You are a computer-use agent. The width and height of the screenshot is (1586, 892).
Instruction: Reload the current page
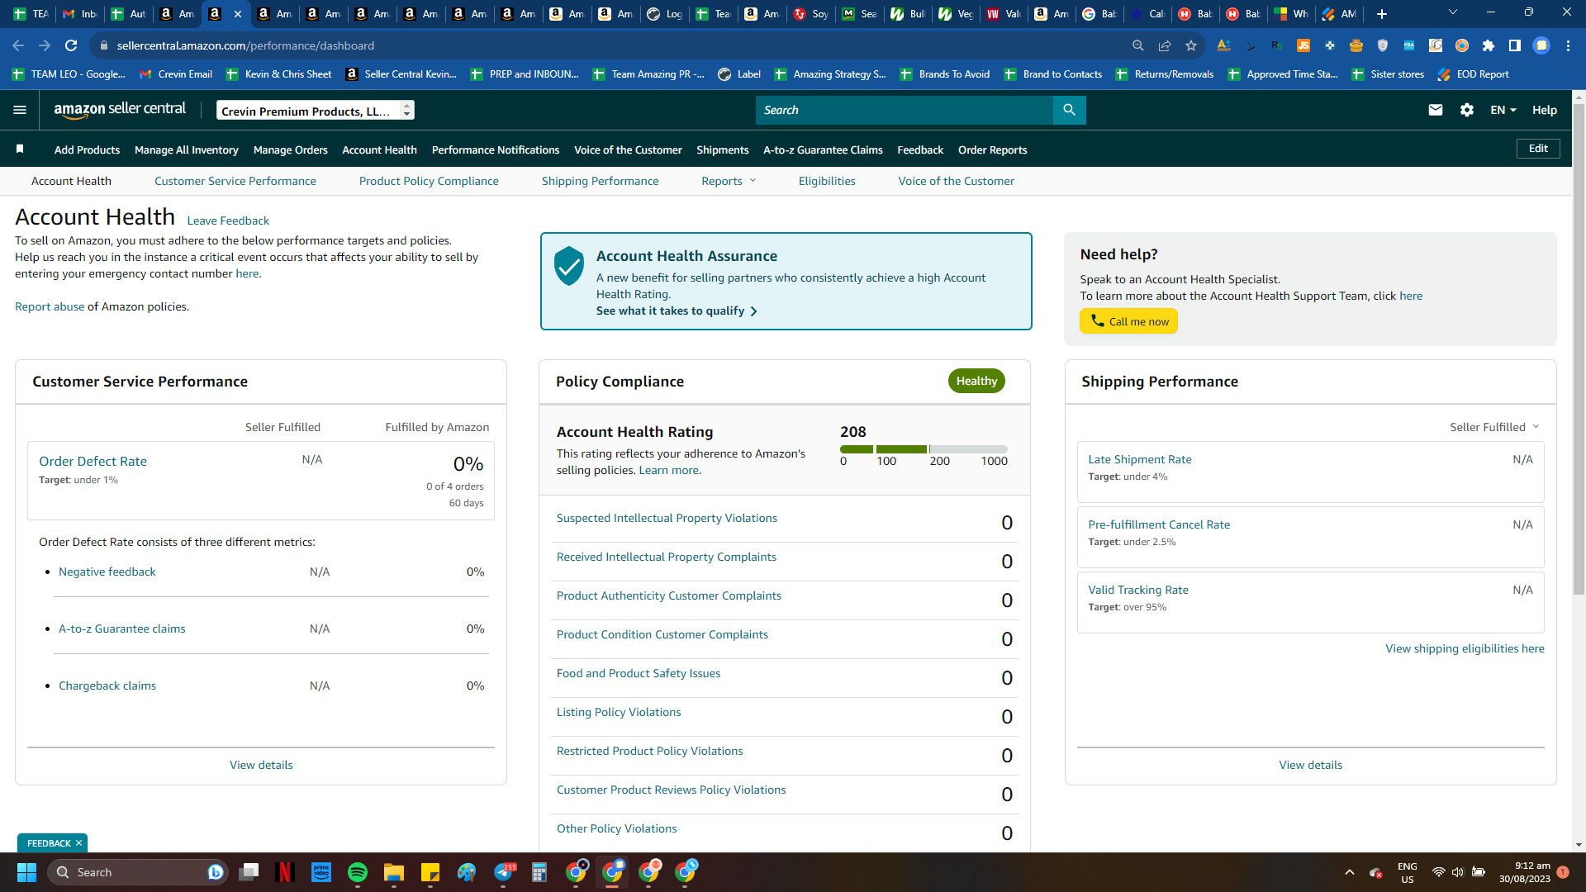coord(71,45)
